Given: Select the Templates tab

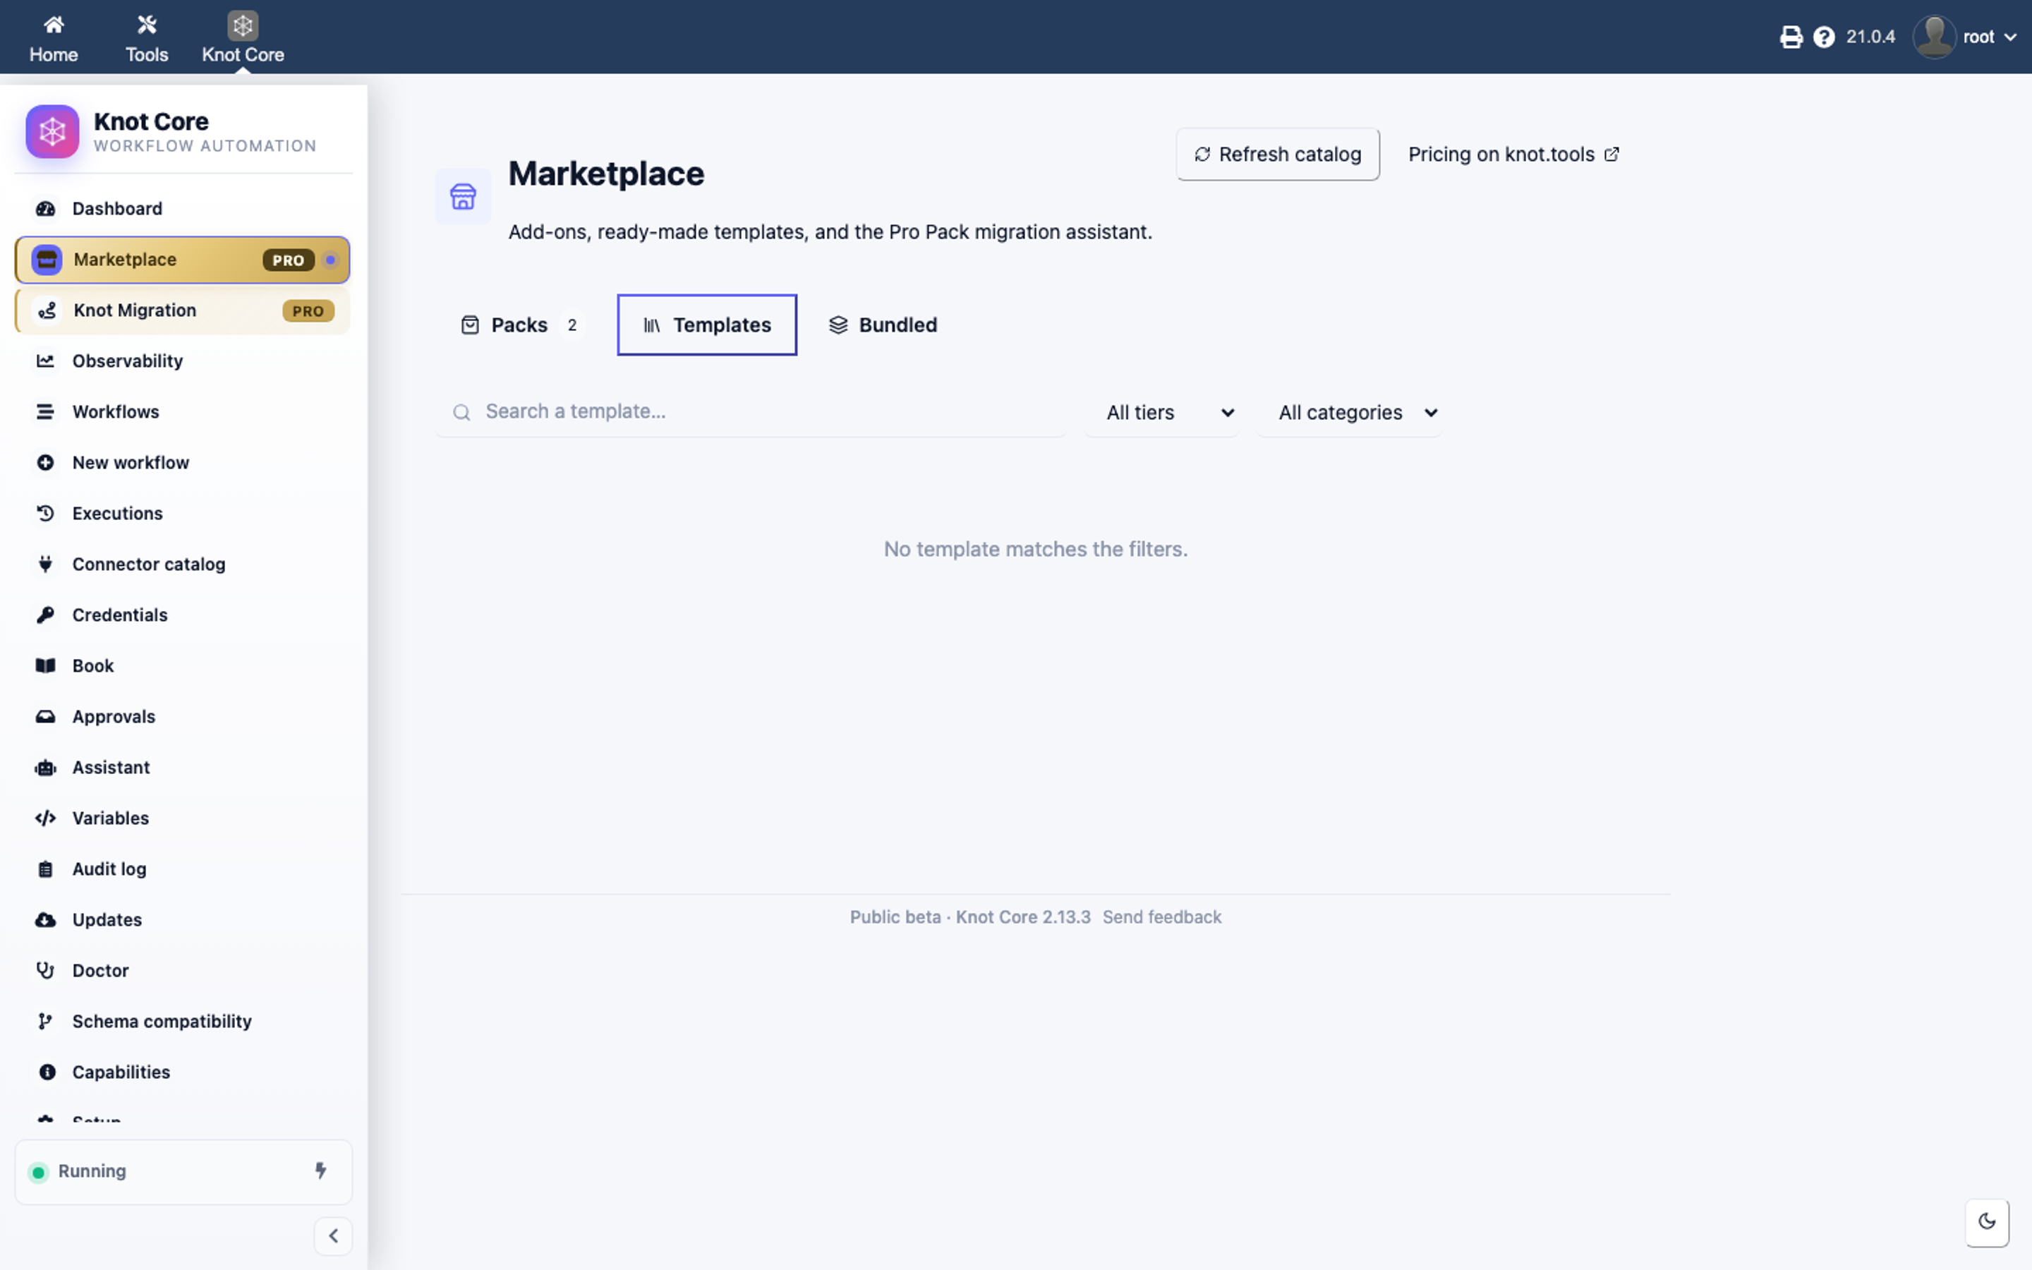Looking at the screenshot, I should click(x=707, y=325).
